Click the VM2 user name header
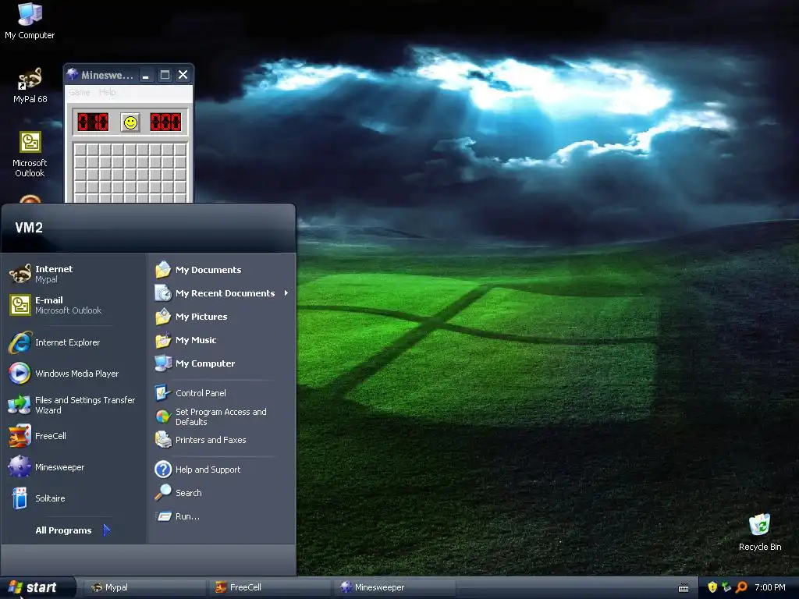Image resolution: width=799 pixels, height=599 pixels. pyautogui.click(x=29, y=228)
